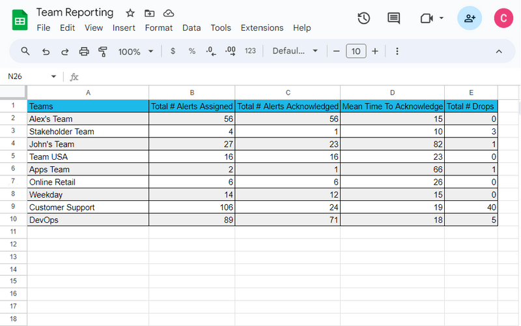Format as currency with dollar icon
The width and height of the screenshot is (521, 326).
173,52
